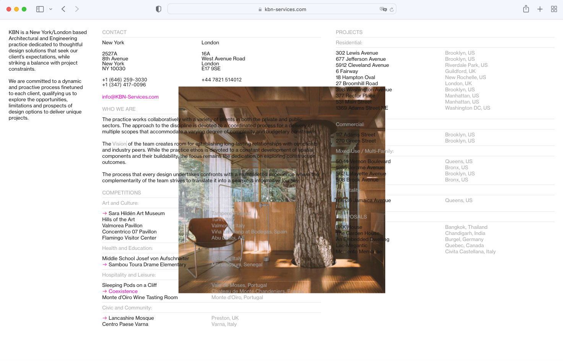
Task: Click New York phone +1 (646) 259-3030
Action: coord(125,80)
